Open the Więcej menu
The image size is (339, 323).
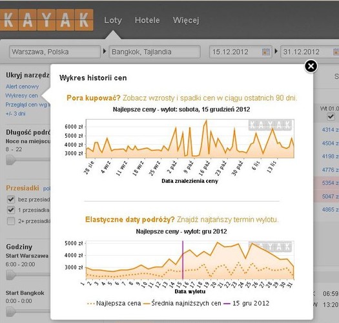[x=186, y=21]
